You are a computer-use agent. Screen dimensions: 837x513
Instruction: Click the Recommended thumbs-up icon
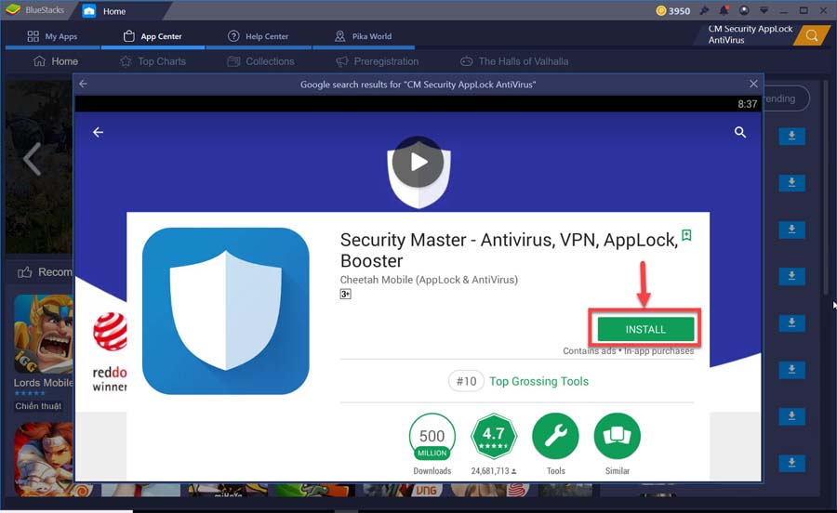point(24,272)
